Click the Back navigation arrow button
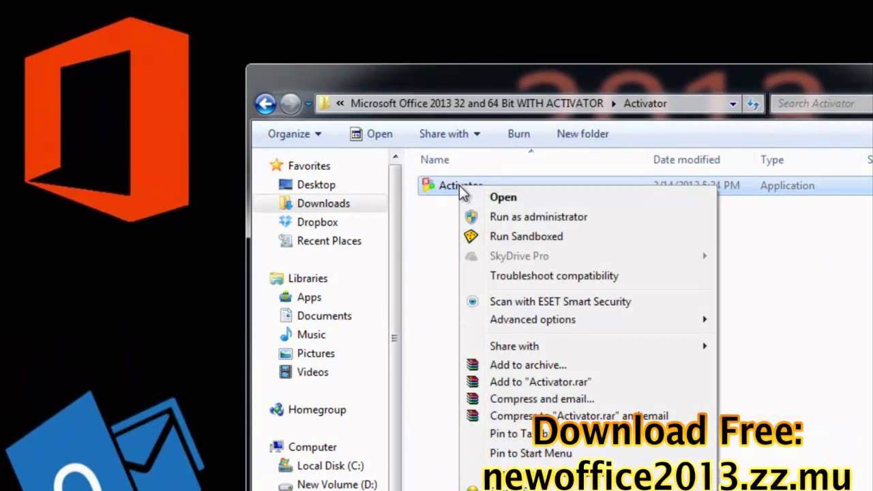This screenshot has height=491, width=873. pos(265,104)
